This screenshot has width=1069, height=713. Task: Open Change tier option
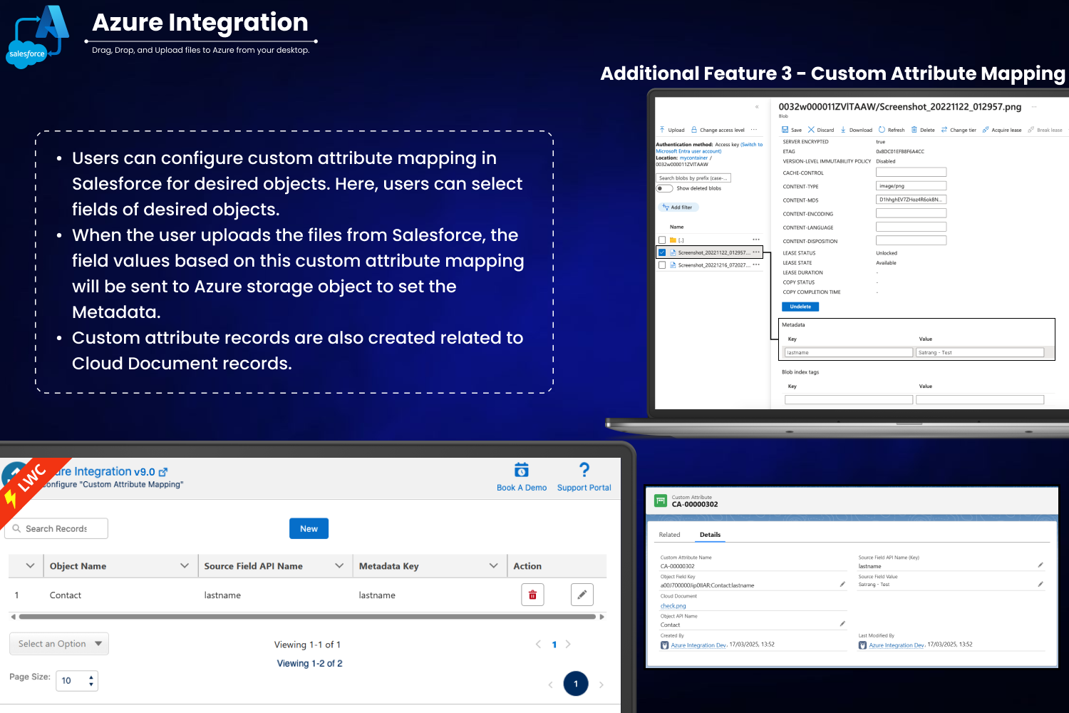coord(959,130)
